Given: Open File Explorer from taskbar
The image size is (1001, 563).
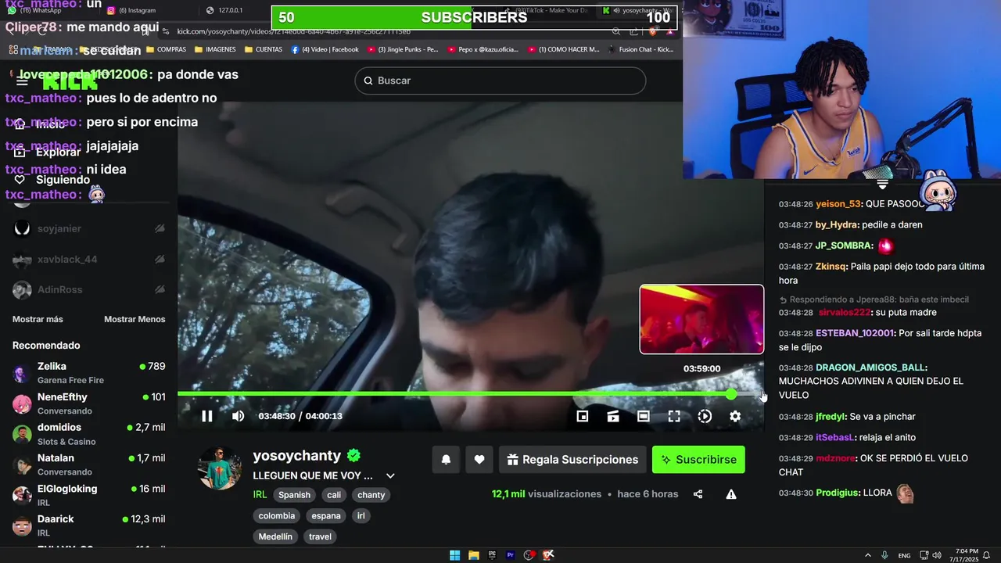Looking at the screenshot, I should (x=473, y=555).
